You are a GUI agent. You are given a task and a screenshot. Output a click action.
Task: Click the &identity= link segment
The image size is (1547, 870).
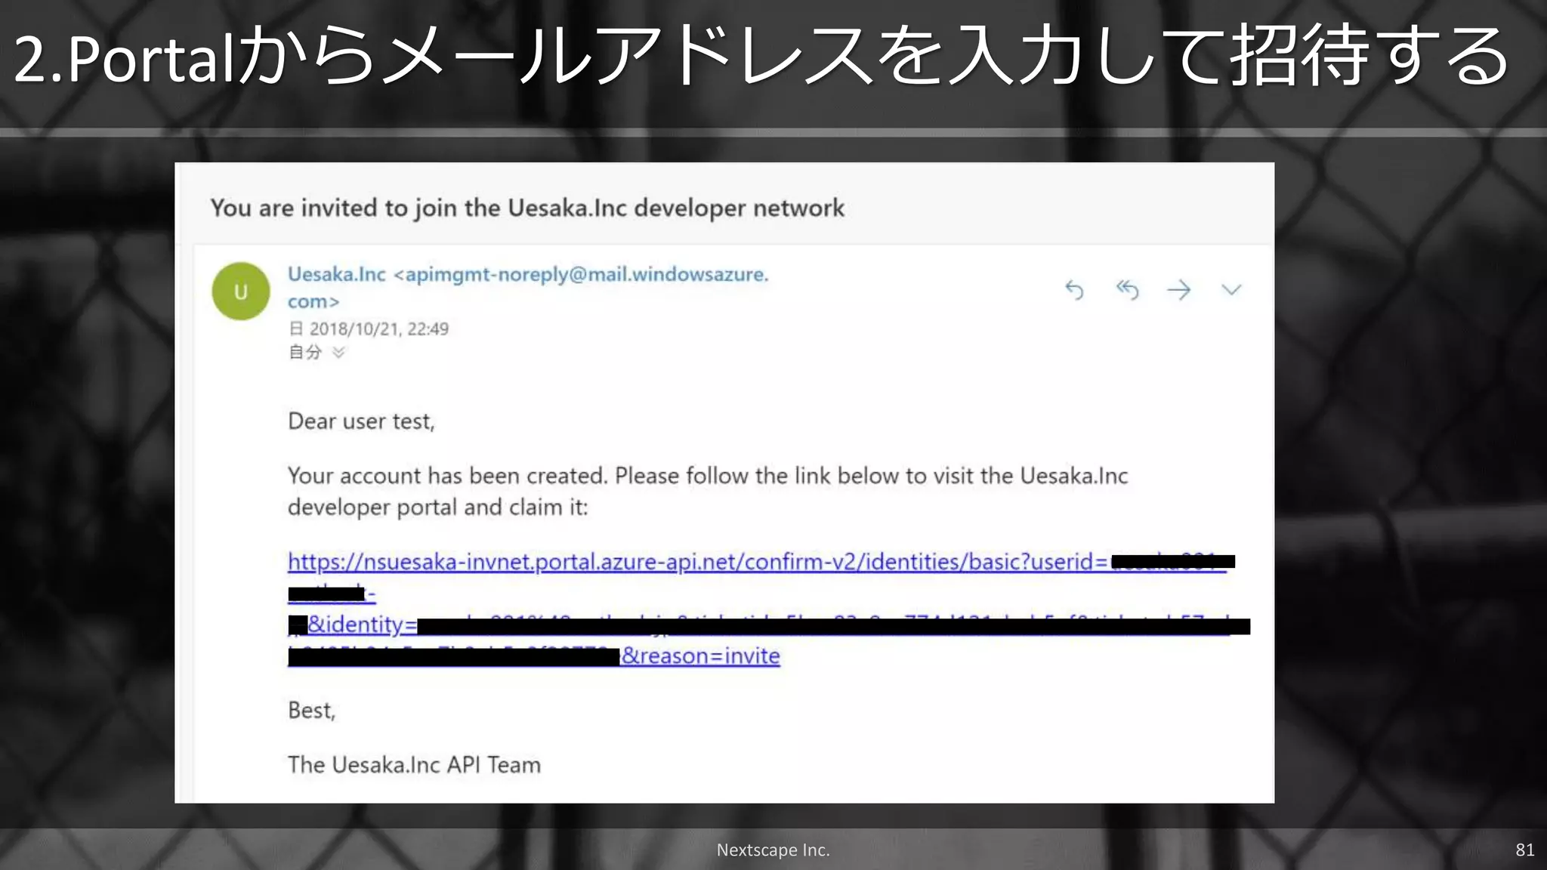[363, 625]
